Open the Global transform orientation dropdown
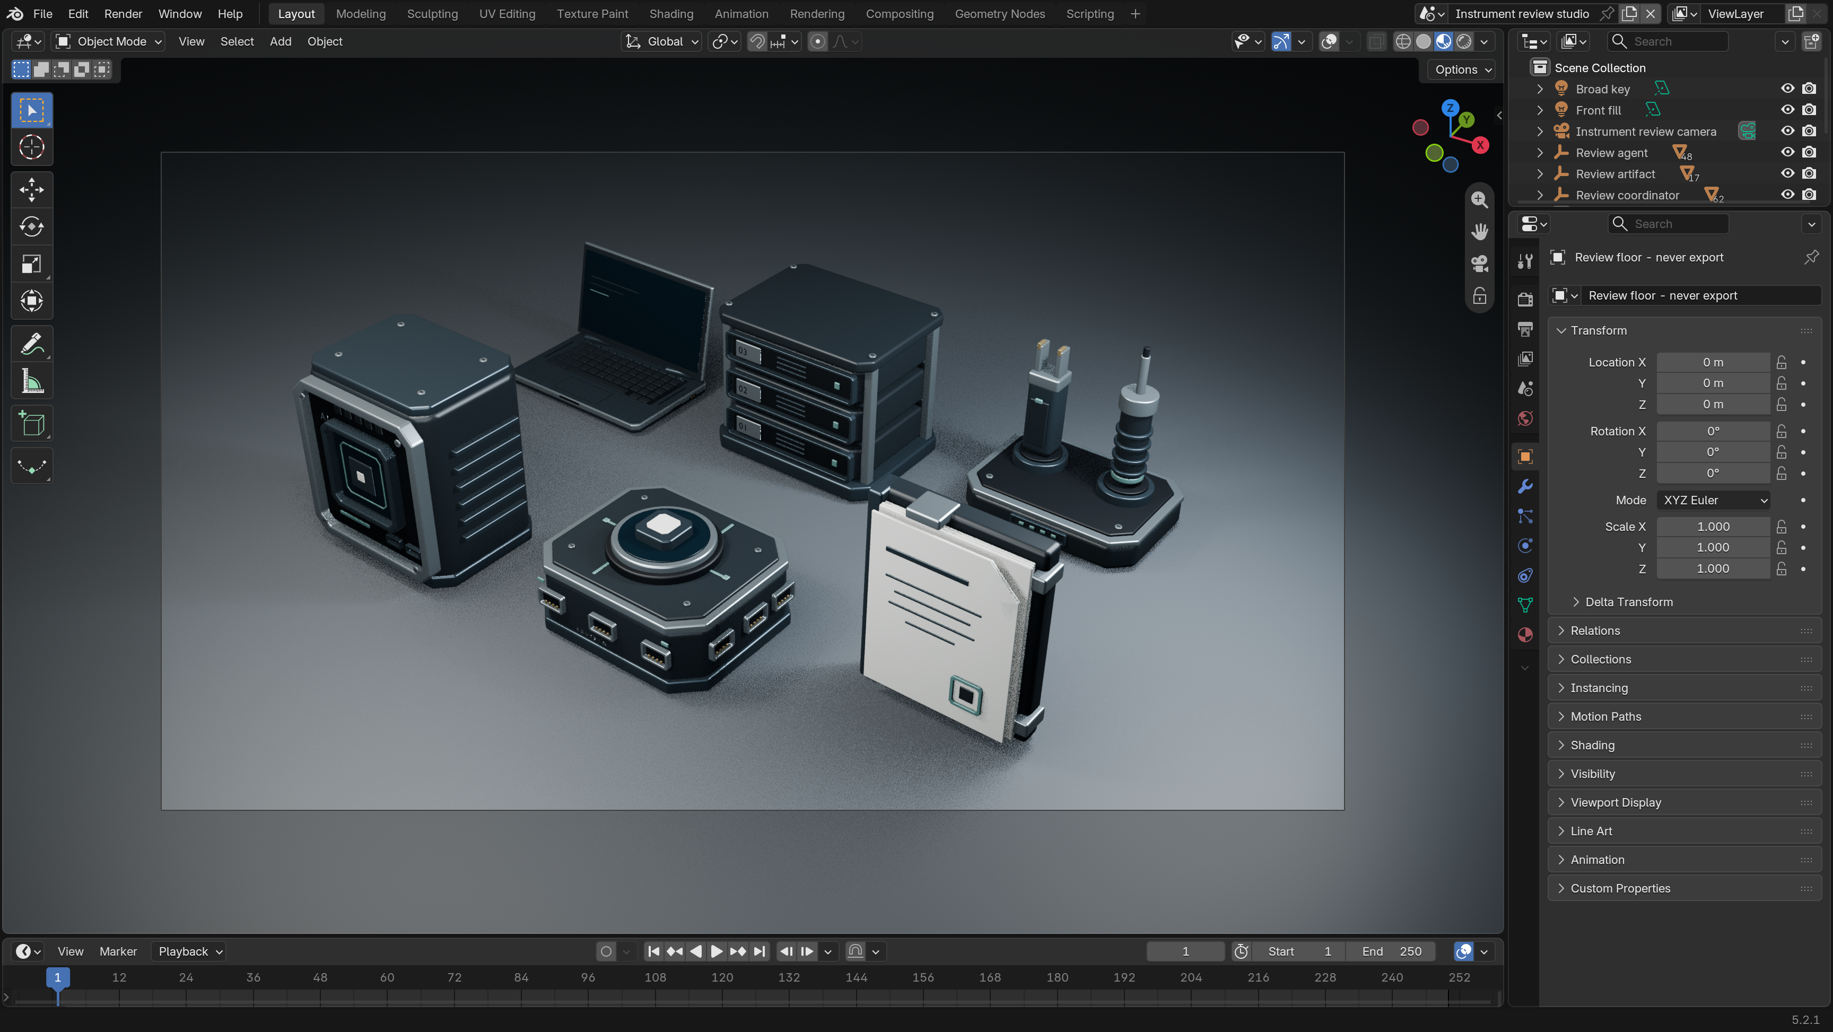Image resolution: width=1833 pixels, height=1032 pixels. pos(662,41)
